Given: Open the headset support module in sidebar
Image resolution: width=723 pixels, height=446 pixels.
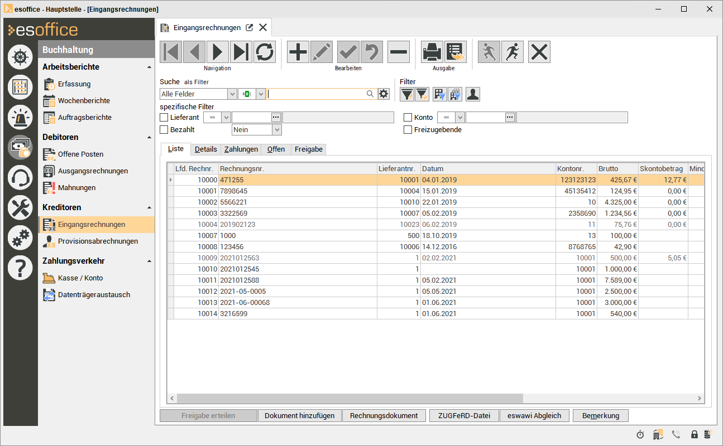Looking at the screenshot, I should pos(21,178).
